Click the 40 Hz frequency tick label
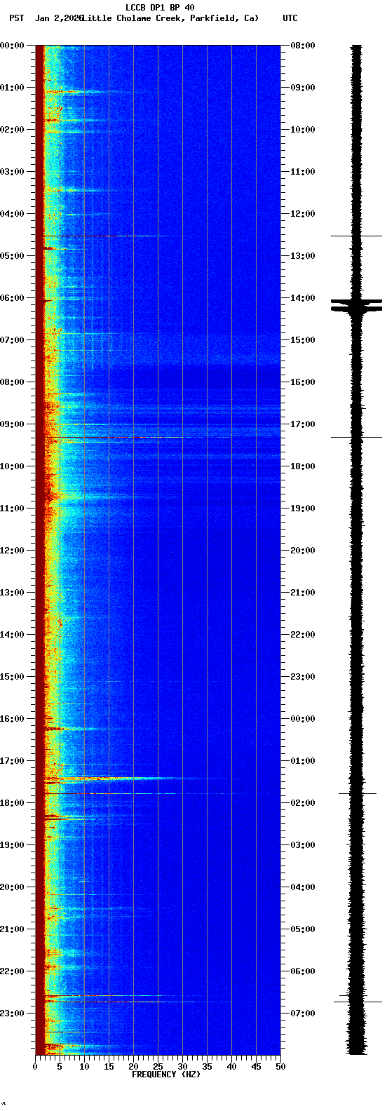The height and width of the screenshot is (1111, 387). [x=231, y=1067]
